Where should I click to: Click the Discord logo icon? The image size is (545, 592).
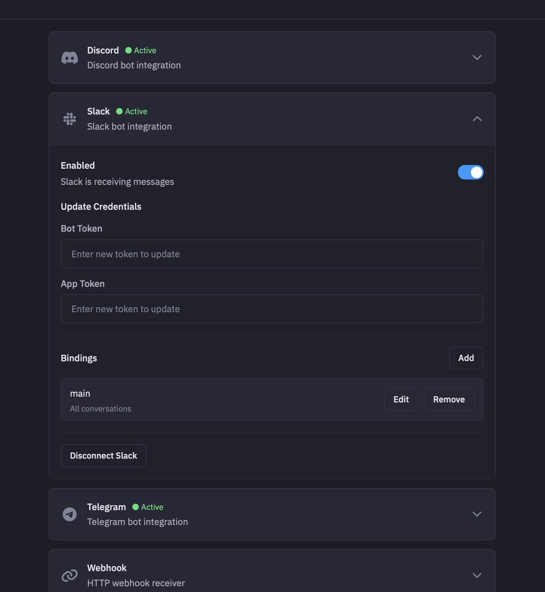click(x=70, y=58)
